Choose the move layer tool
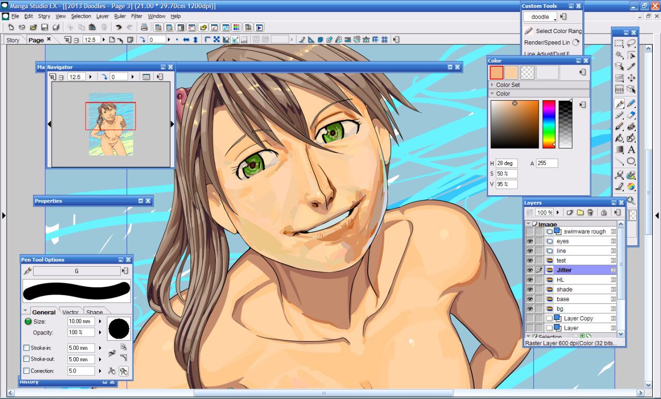The image size is (661, 399). point(631,78)
